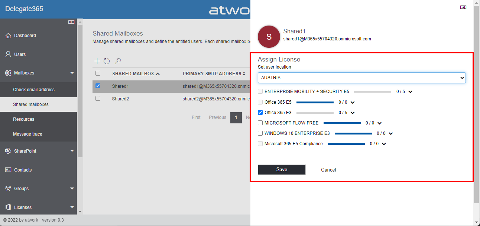The width and height of the screenshot is (480, 226).
Task: Click the Shared1 avatar circle
Action: click(x=269, y=37)
